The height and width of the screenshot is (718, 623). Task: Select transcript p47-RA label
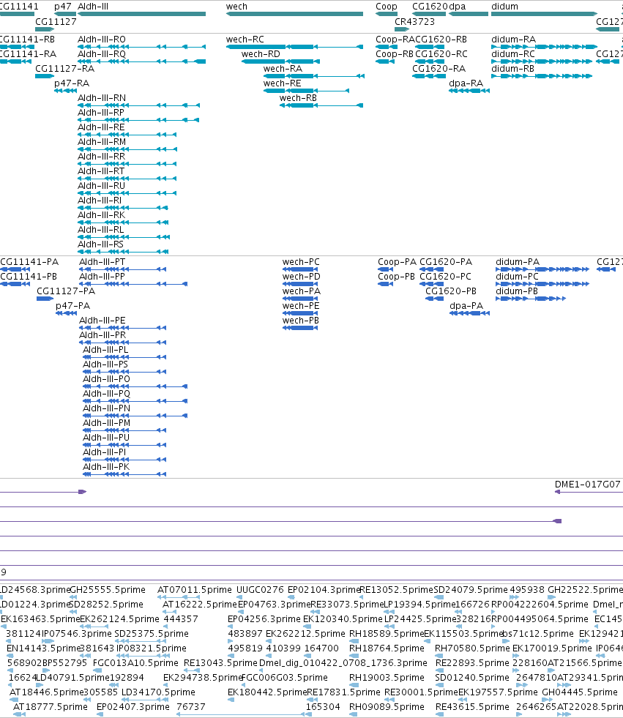(x=72, y=83)
